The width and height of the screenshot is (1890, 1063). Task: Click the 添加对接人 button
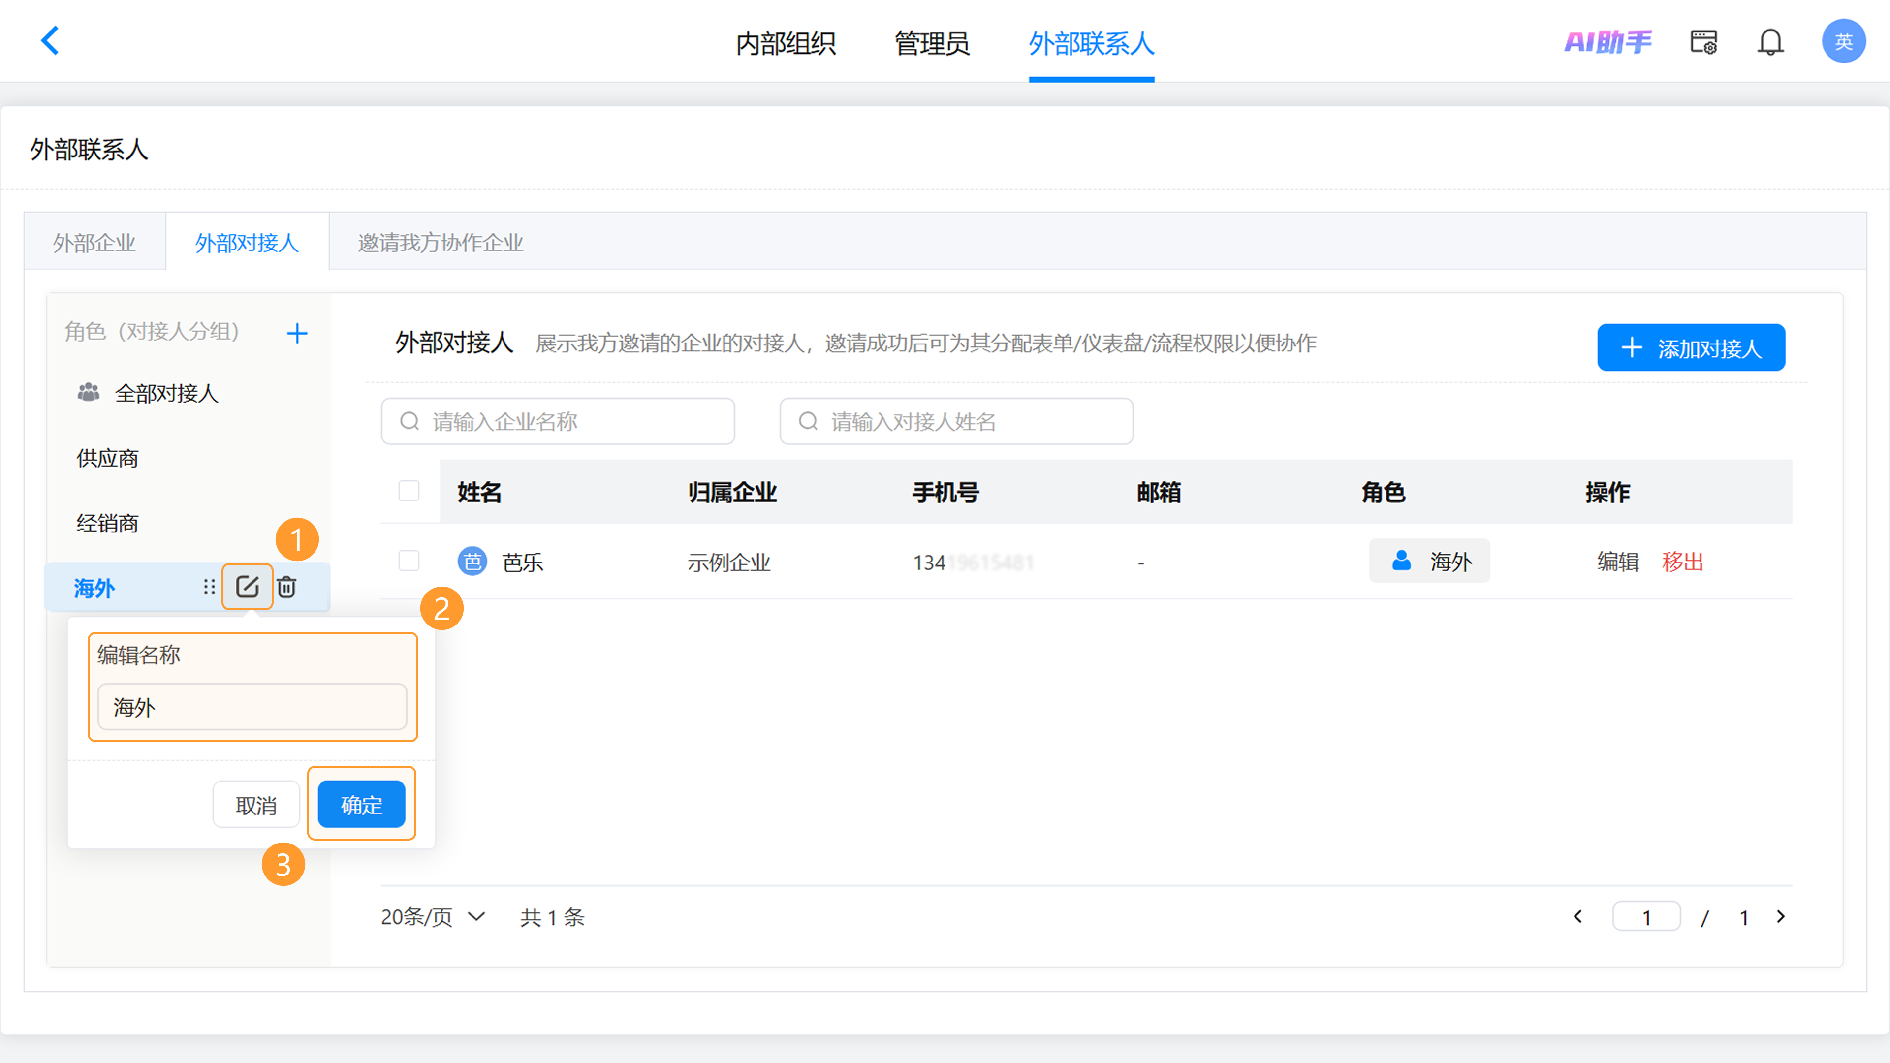point(1691,348)
